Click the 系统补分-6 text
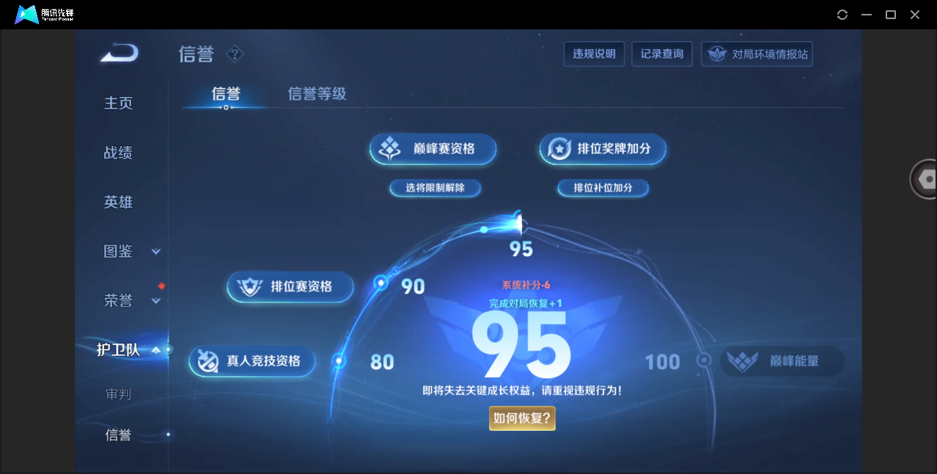Screen dimensions: 937x474 pos(526,285)
